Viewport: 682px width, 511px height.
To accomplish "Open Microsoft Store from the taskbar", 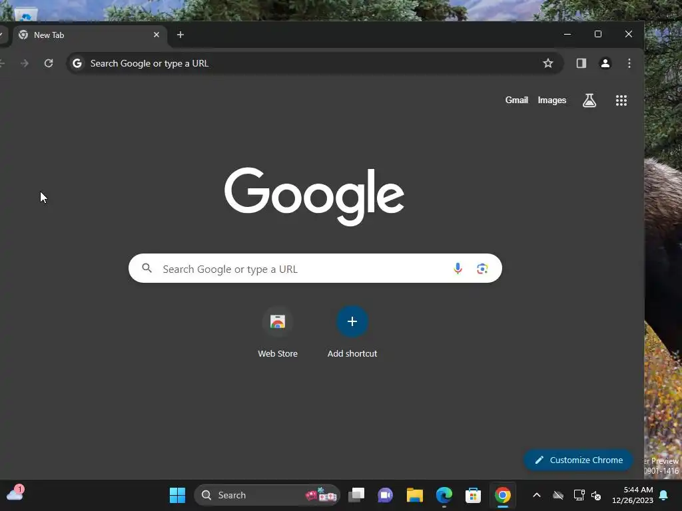I will coord(474,495).
